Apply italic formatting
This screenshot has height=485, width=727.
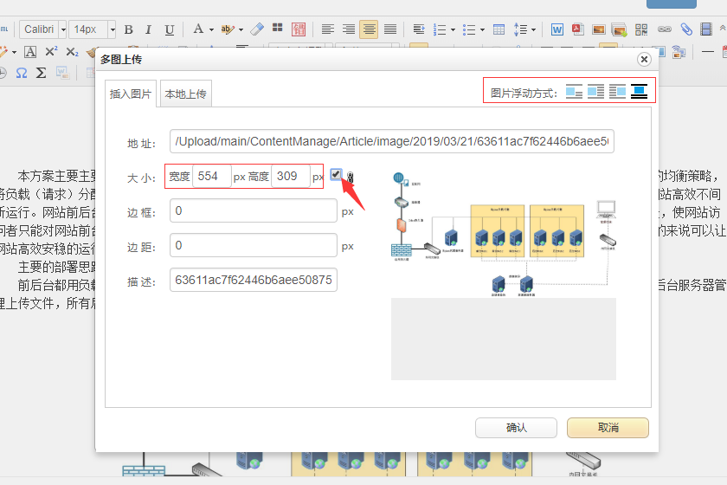(x=148, y=29)
